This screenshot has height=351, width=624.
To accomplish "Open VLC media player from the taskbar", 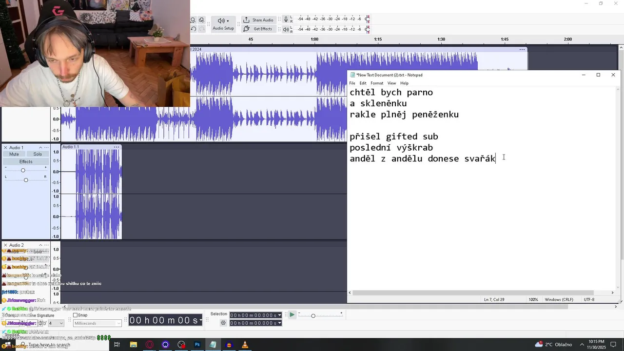I will 245,345.
